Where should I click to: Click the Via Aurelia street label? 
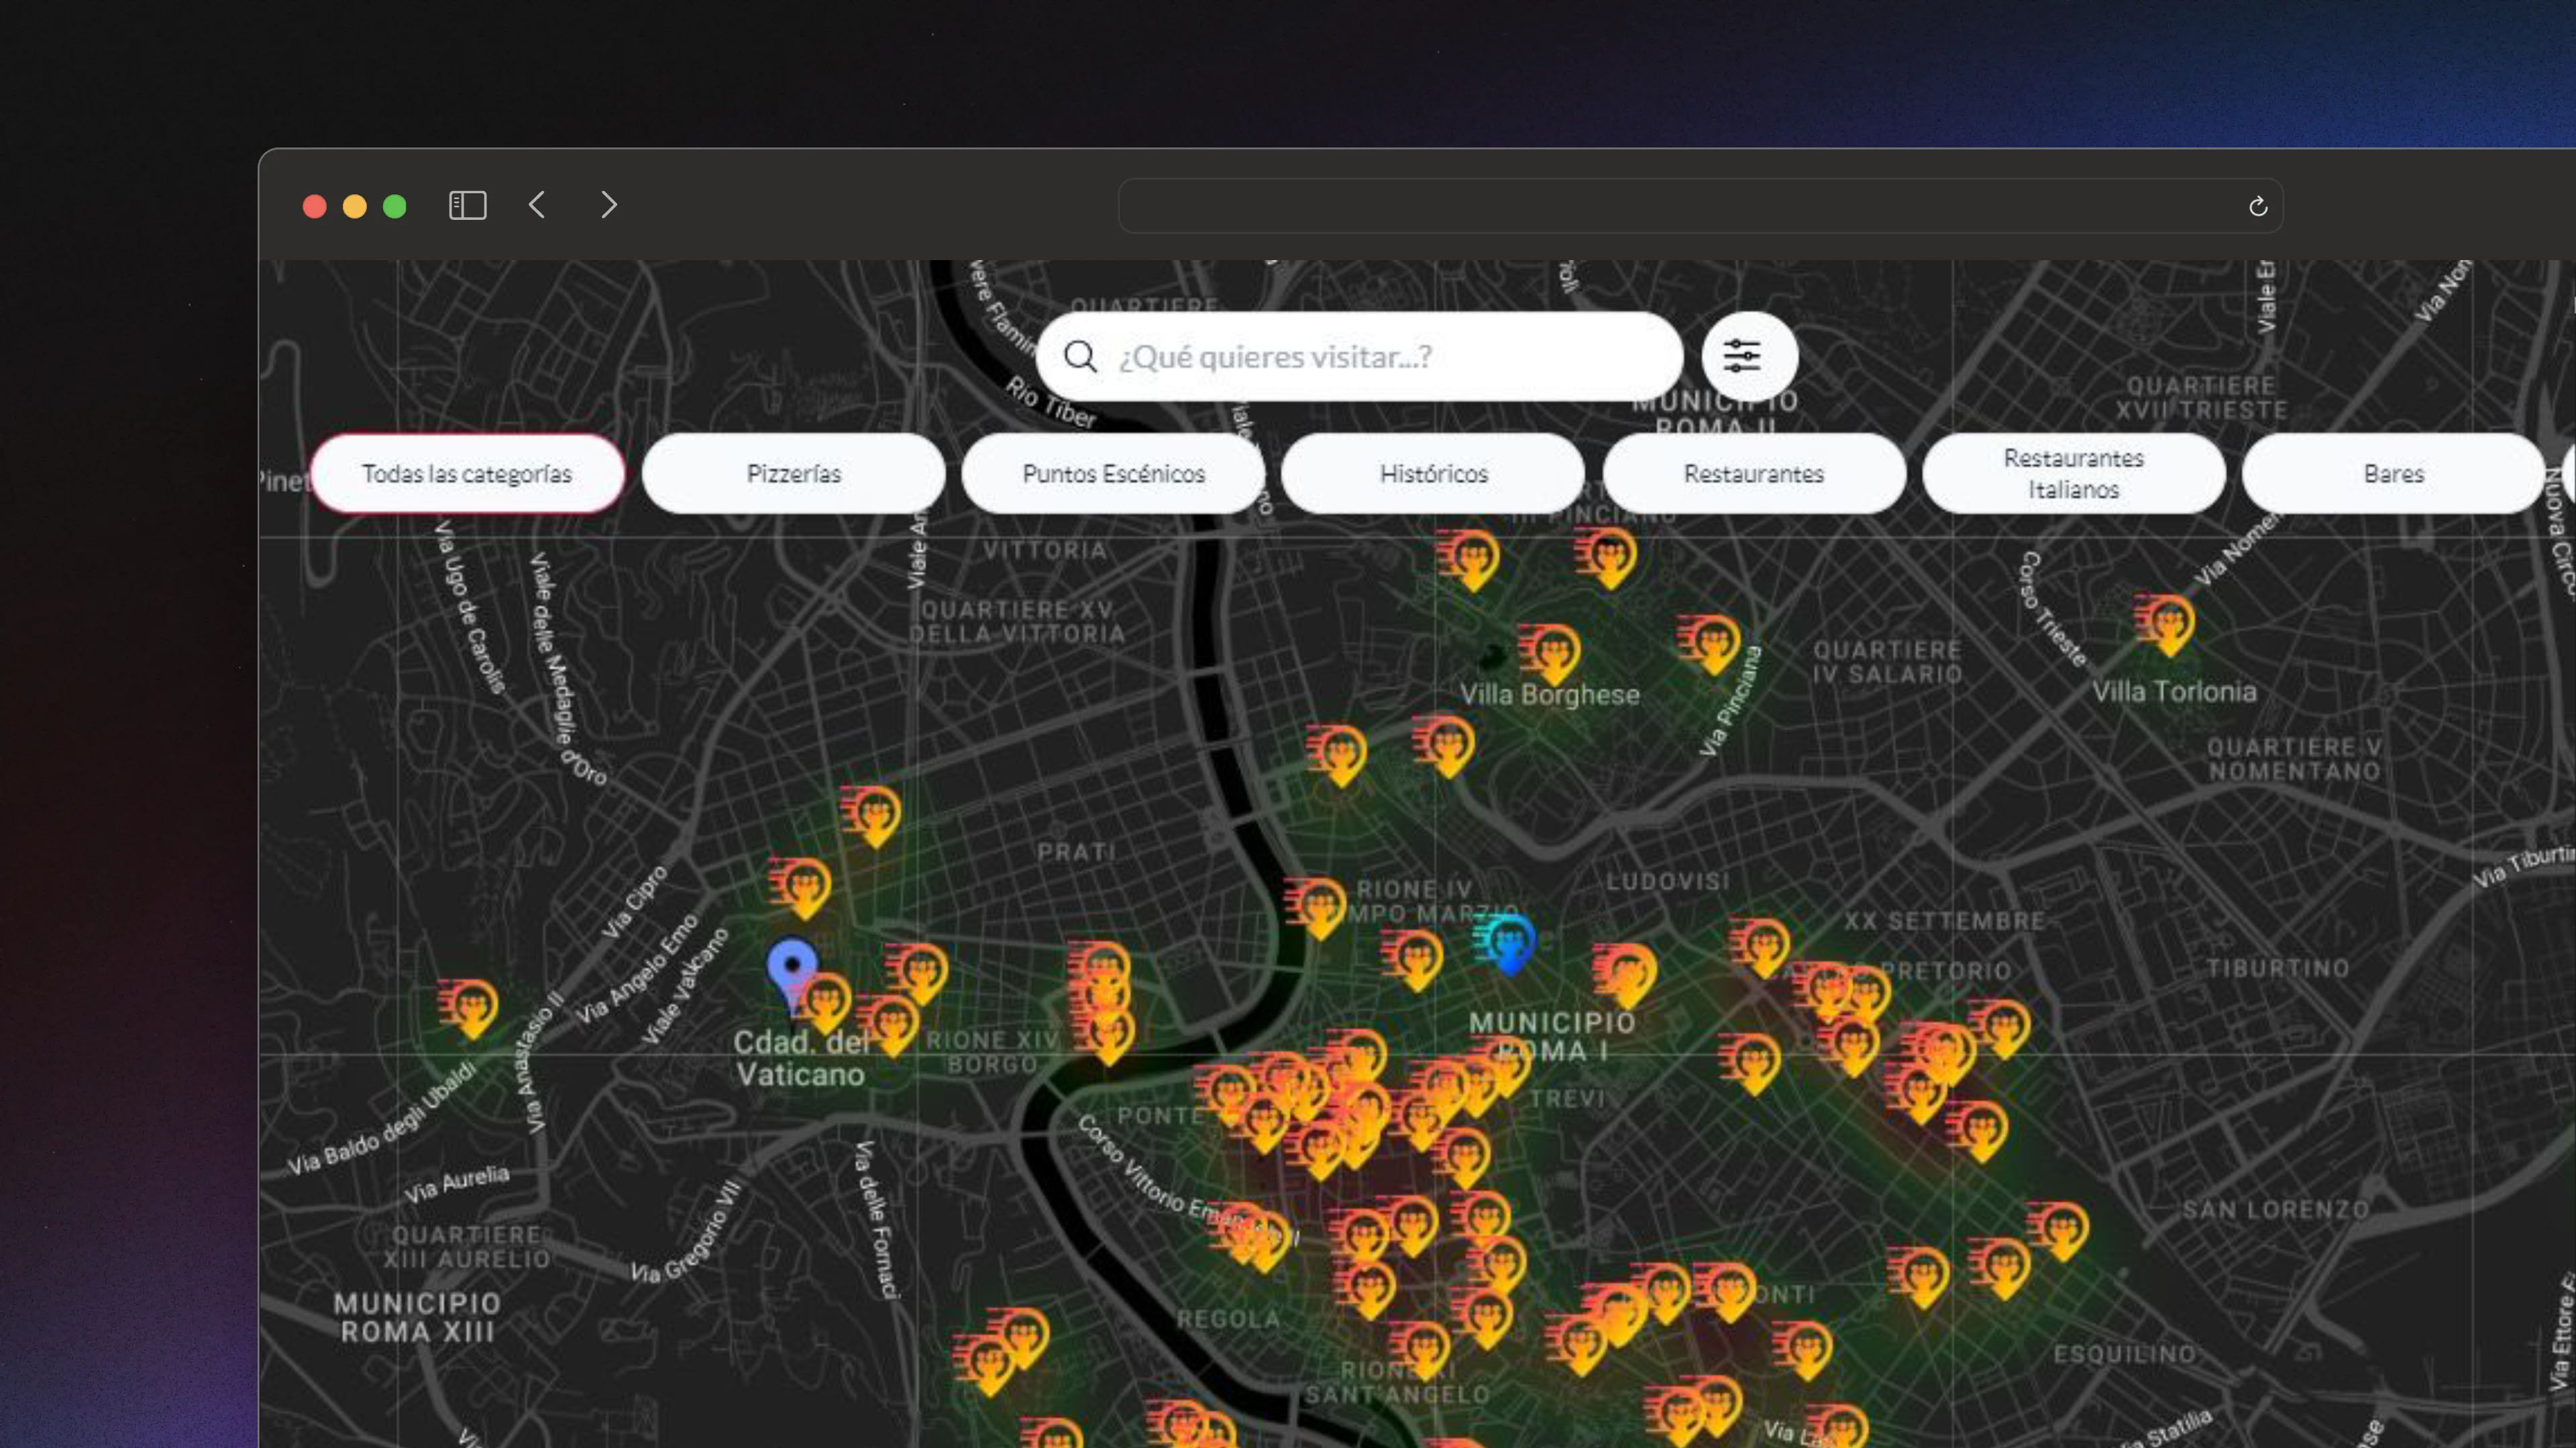(456, 1185)
